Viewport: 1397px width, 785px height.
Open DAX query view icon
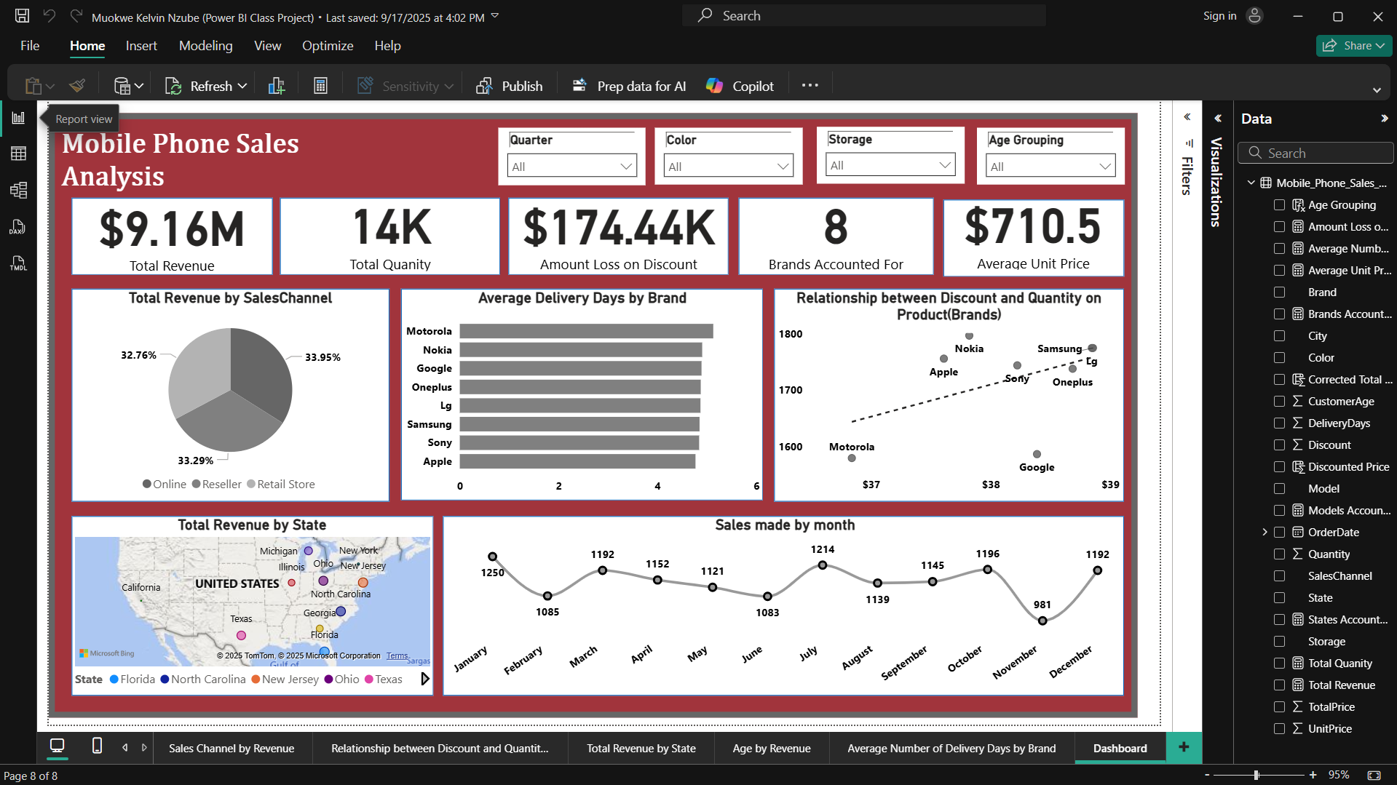click(x=17, y=227)
